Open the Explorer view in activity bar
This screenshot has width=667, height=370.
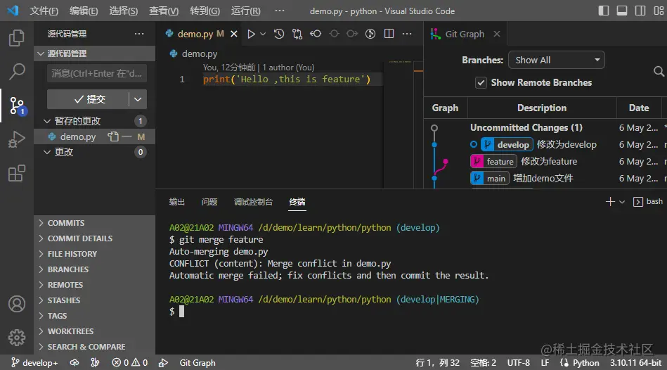tap(17, 37)
